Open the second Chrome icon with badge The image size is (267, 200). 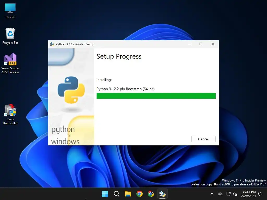tap(151, 194)
